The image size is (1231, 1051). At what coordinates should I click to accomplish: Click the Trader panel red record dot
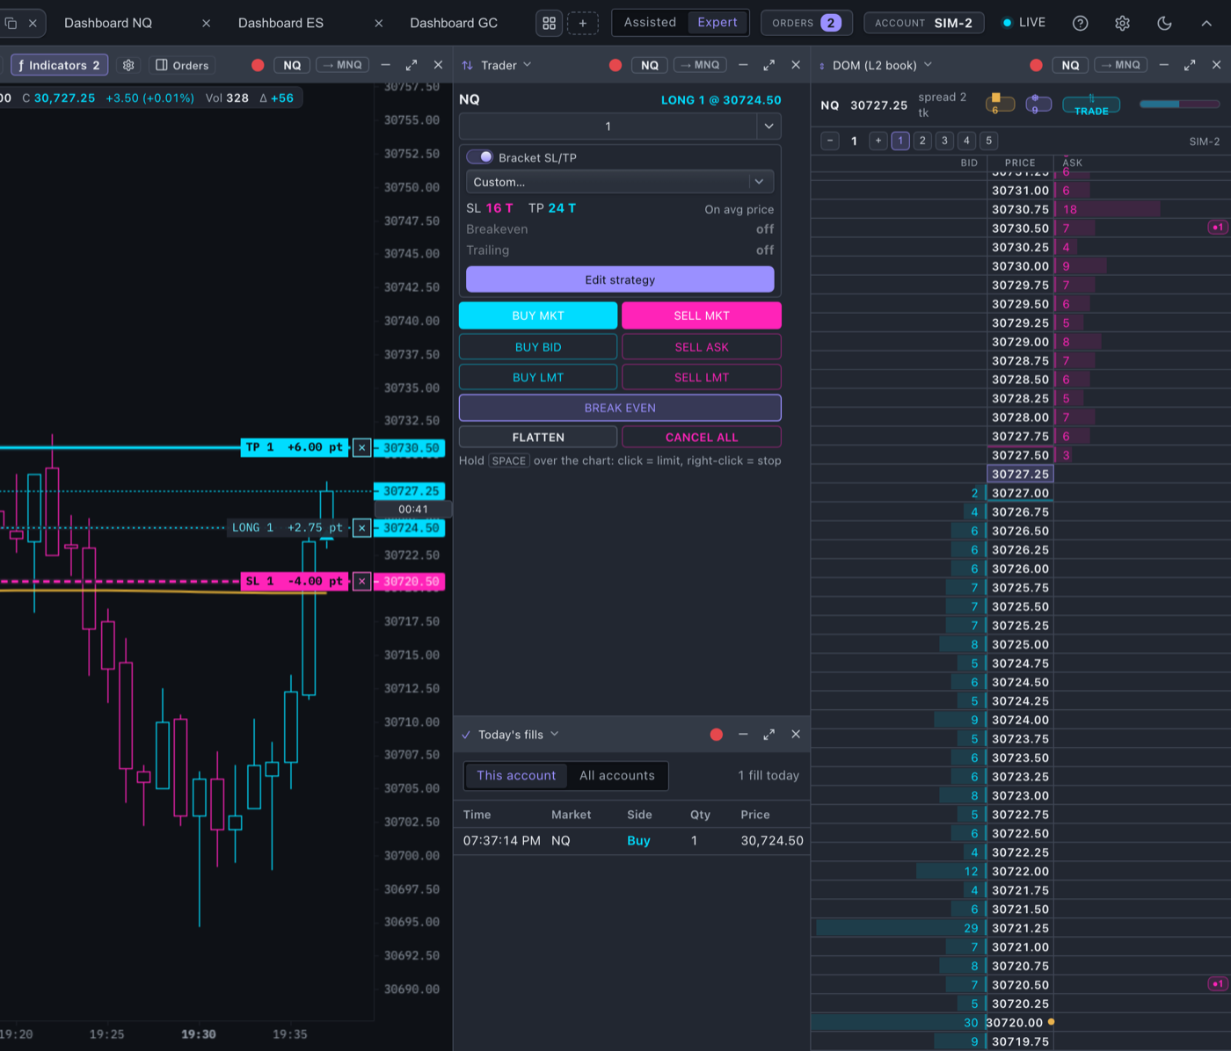[615, 65]
